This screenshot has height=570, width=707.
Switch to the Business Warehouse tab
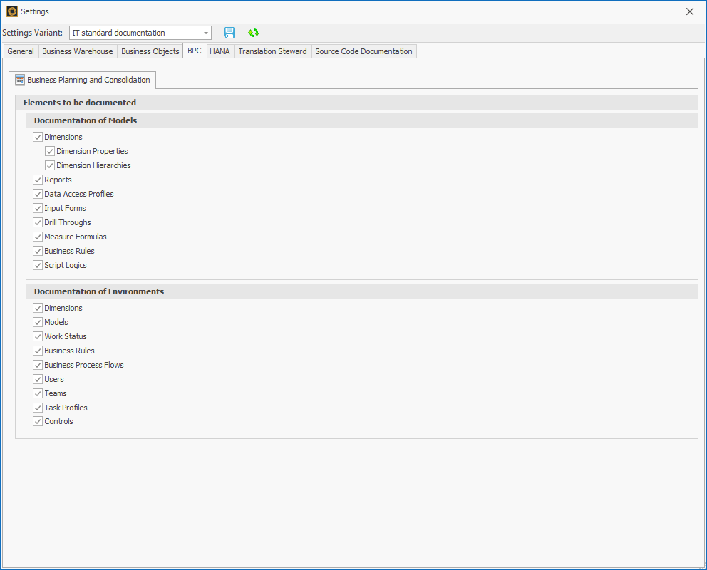coord(78,51)
